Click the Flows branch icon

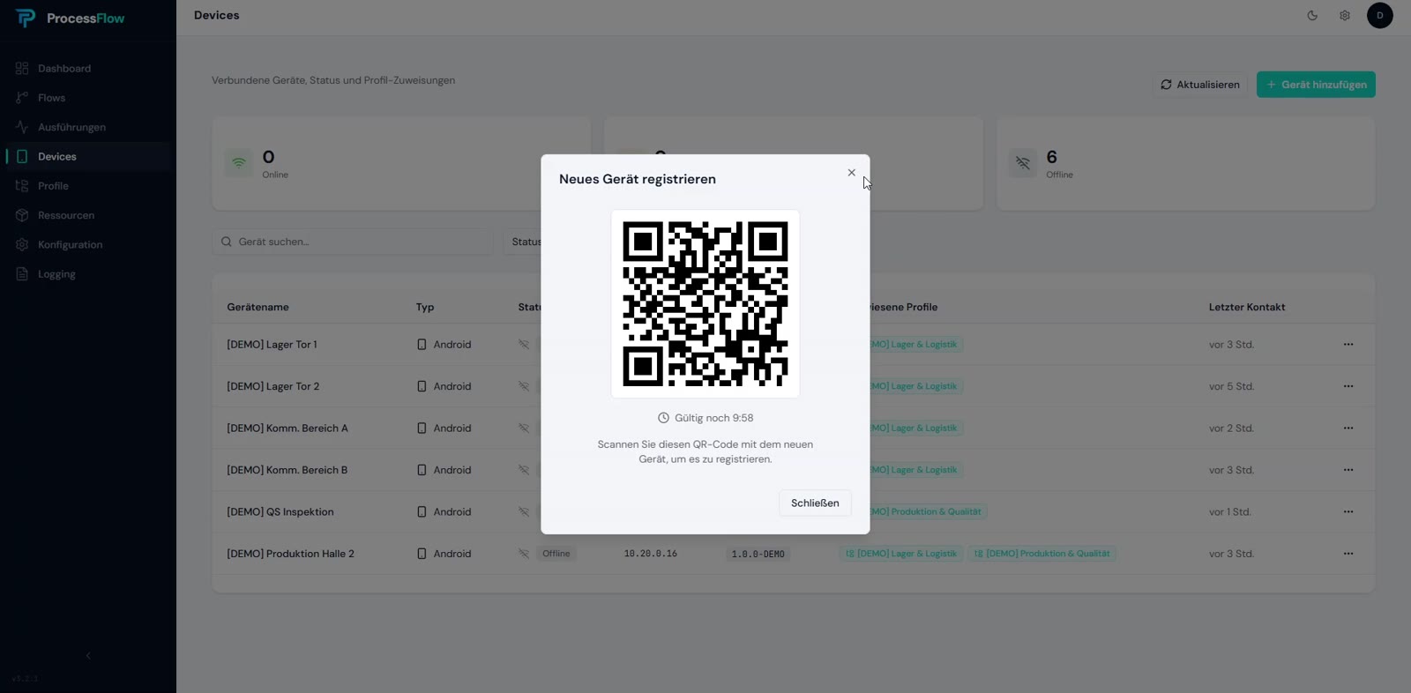(22, 98)
